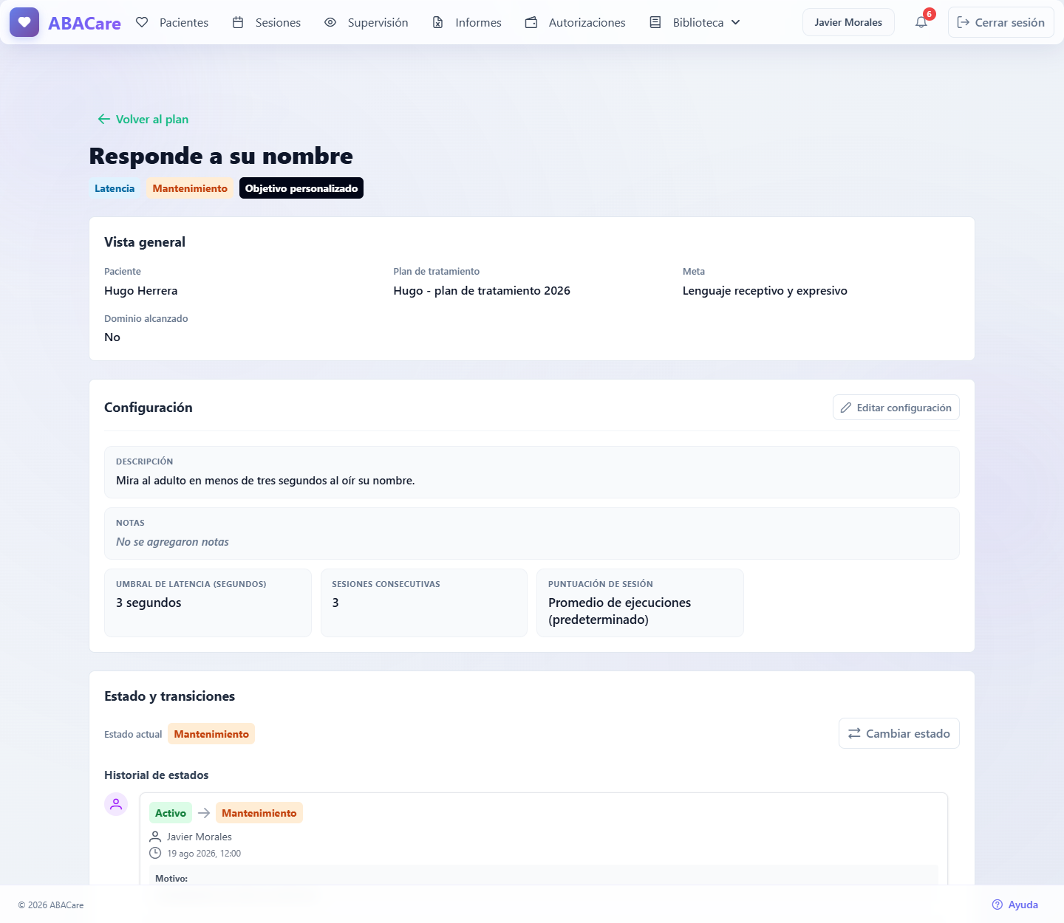Viewport: 1064px width, 923px height.
Task: Click the help question-mark icon
Action: [997, 905]
